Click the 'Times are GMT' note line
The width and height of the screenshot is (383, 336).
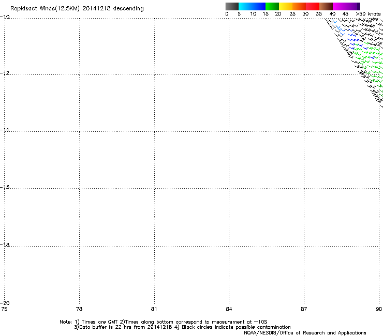(164, 322)
